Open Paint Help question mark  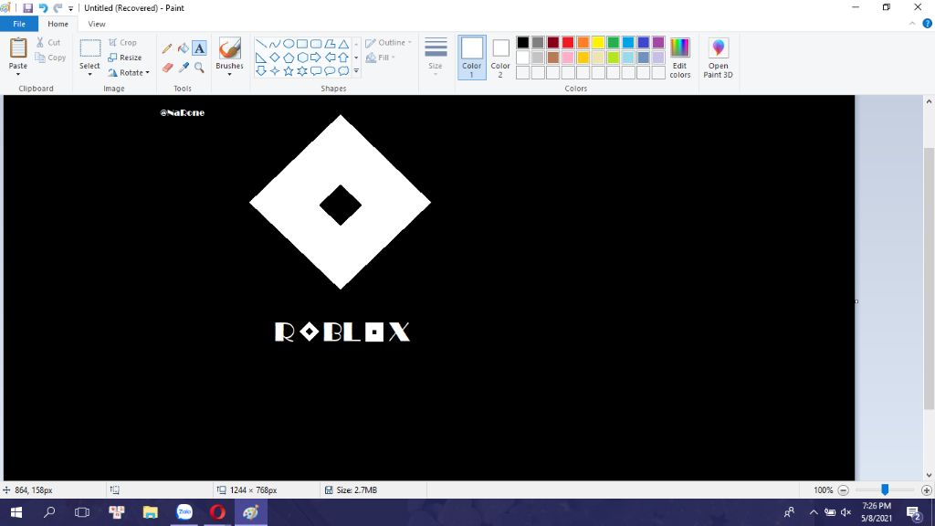click(928, 24)
